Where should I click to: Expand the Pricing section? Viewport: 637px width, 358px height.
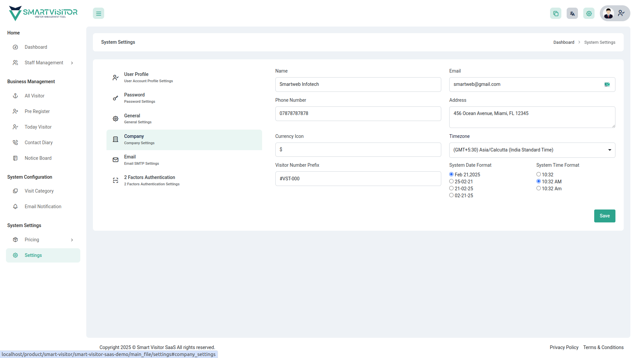coord(72,240)
